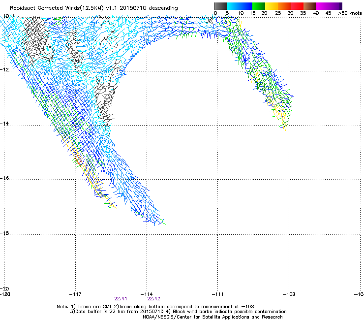Click the red 30-35 knots legend segment

pos(297,6)
